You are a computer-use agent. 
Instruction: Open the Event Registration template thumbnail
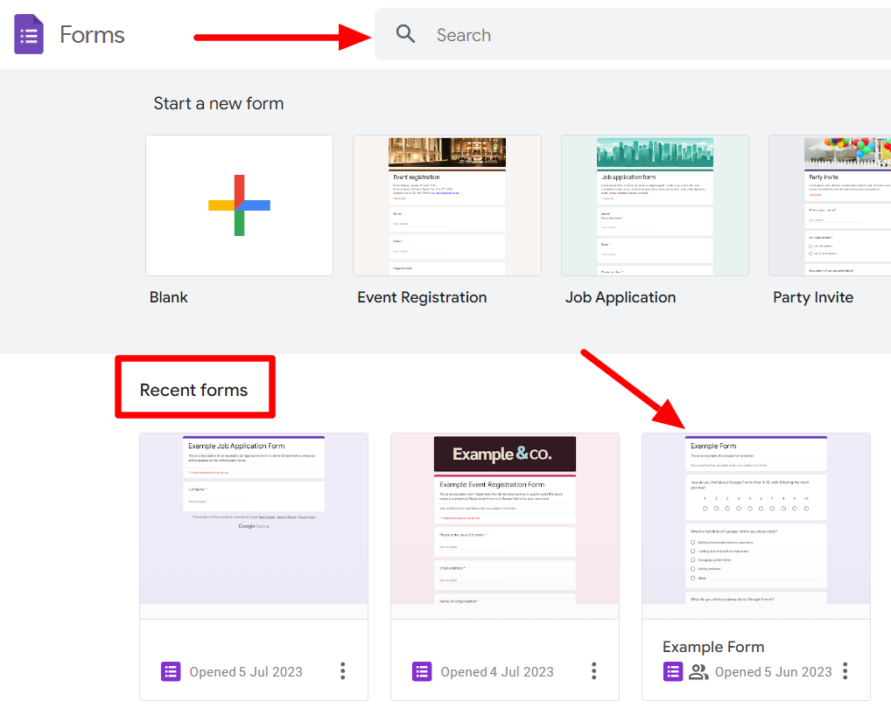tap(447, 205)
